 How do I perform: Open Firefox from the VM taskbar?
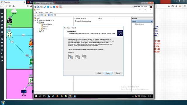point(57,96)
